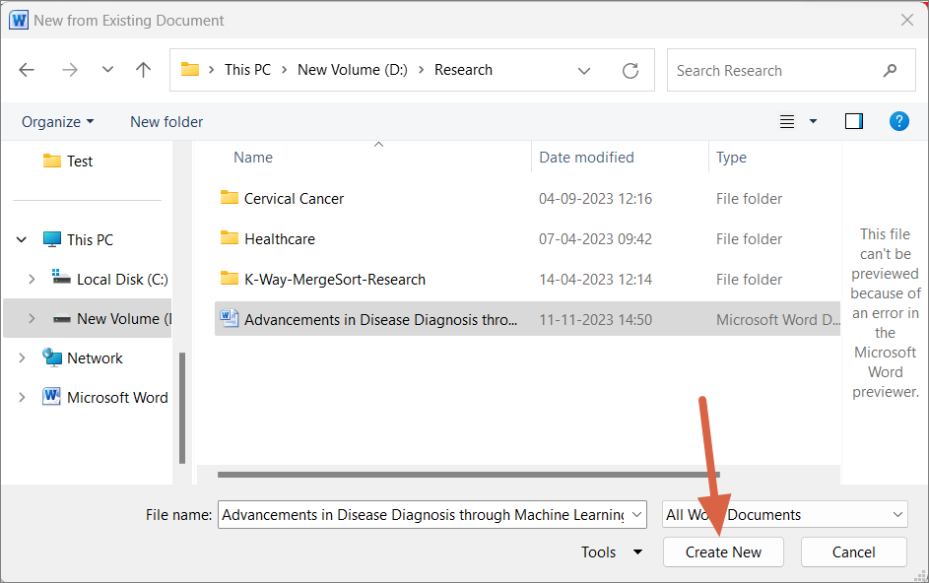Open the Help question mark icon

click(x=898, y=121)
